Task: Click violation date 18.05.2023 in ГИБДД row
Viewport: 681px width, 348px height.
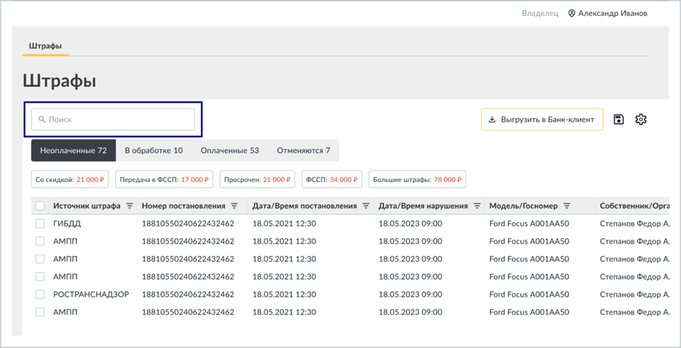Action: (411, 224)
